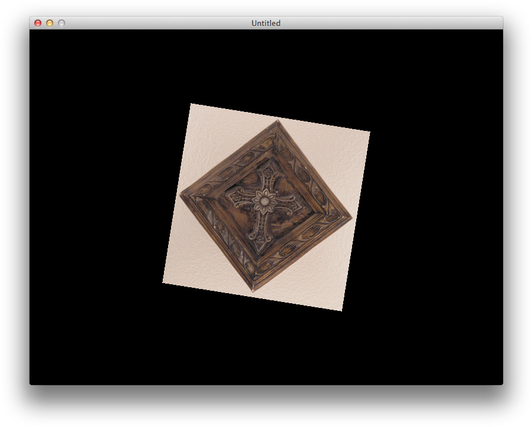532x427 pixels.
Task: Click the rotated carved-frame image
Action: (266, 207)
